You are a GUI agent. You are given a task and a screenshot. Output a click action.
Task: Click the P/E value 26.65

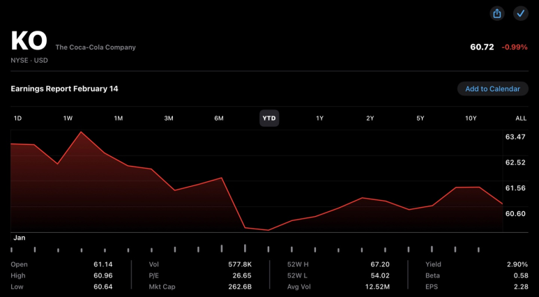point(242,275)
